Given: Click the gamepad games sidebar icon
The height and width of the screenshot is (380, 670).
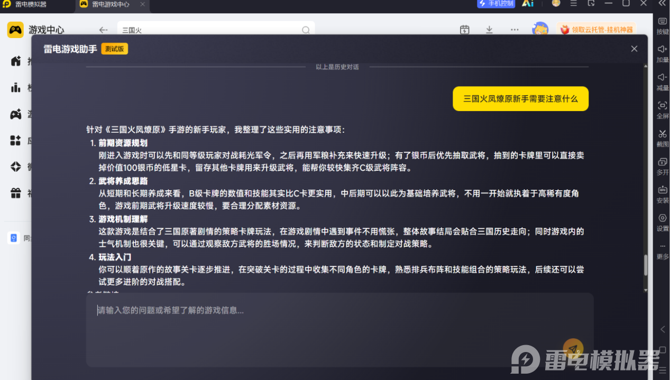Looking at the screenshot, I should pyautogui.click(x=16, y=114).
